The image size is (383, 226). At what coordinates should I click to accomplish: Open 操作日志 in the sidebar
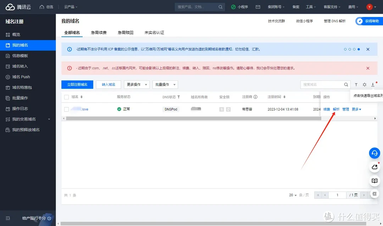[28, 109]
